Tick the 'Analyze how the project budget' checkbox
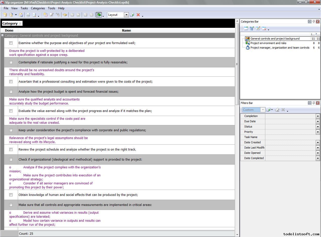 coord(11,92)
